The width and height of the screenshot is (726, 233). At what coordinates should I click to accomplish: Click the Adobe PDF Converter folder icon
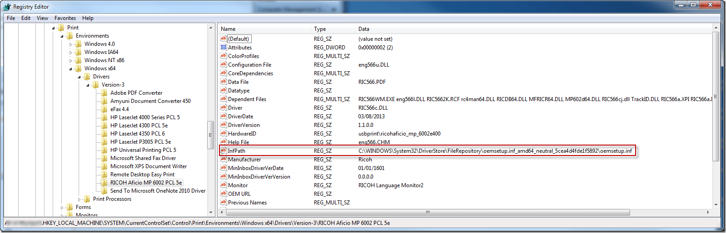click(104, 92)
